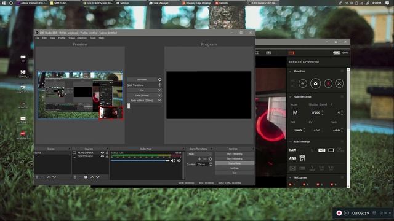Collapse the Sub Settings section in Remote
The height and width of the screenshot is (221, 394).
coord(291,142)
